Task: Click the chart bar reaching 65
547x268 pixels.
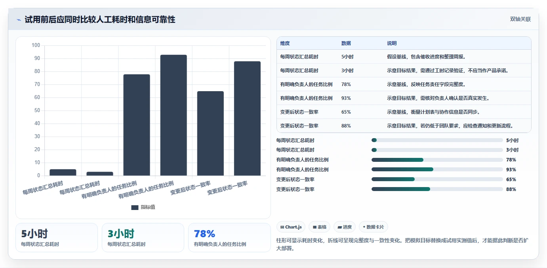Action: pyautogui.click(x=210, y=133)
